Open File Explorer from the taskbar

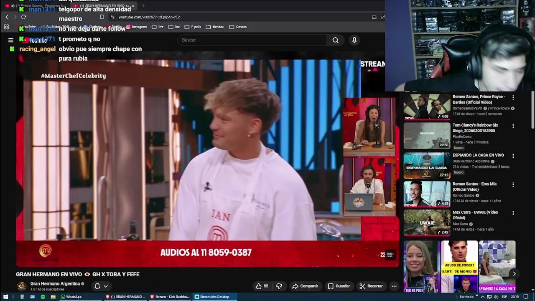[53, 297]
